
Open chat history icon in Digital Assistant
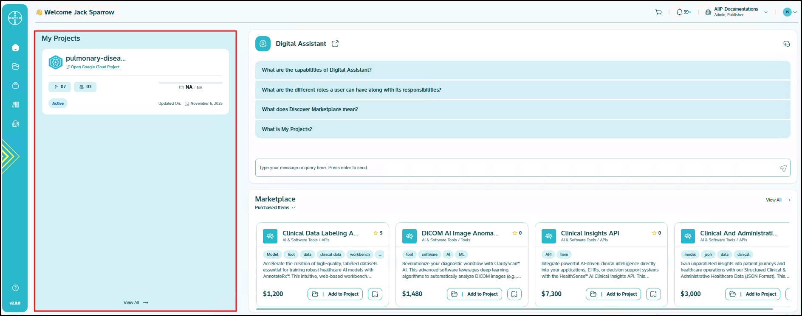point(786,44)
